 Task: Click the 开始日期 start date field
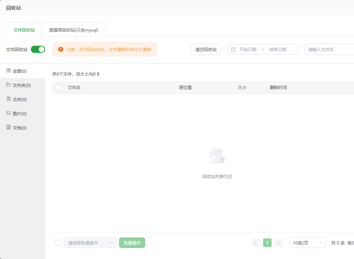pos(248,50)
